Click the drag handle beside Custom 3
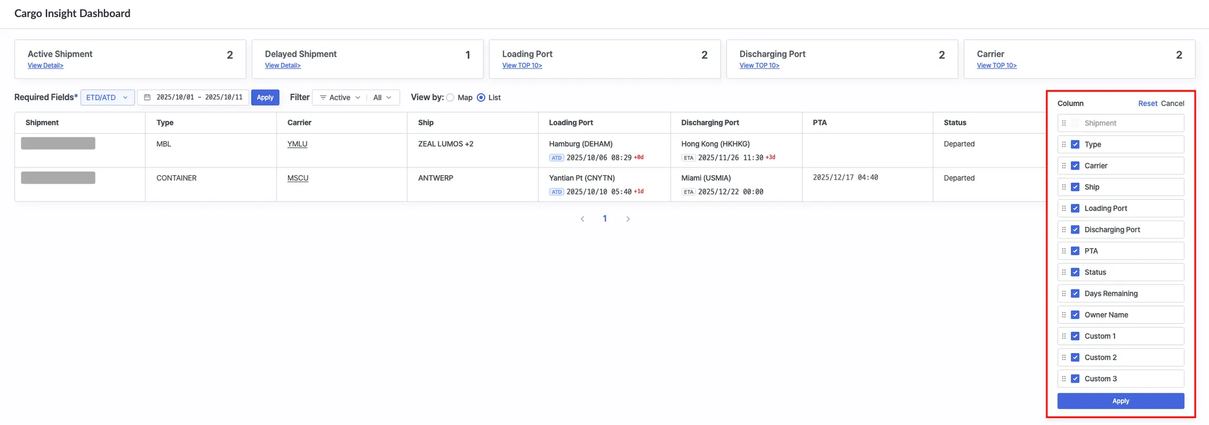 (x=1064, y=378)
